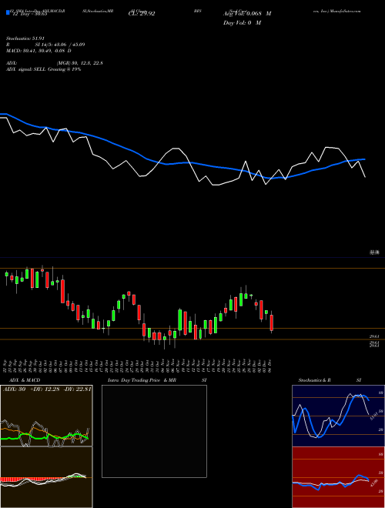Click the blue Stochastics chart panel
Image resolution: width=385 pixels, height=508 pixels.
(x=338, y=416)
